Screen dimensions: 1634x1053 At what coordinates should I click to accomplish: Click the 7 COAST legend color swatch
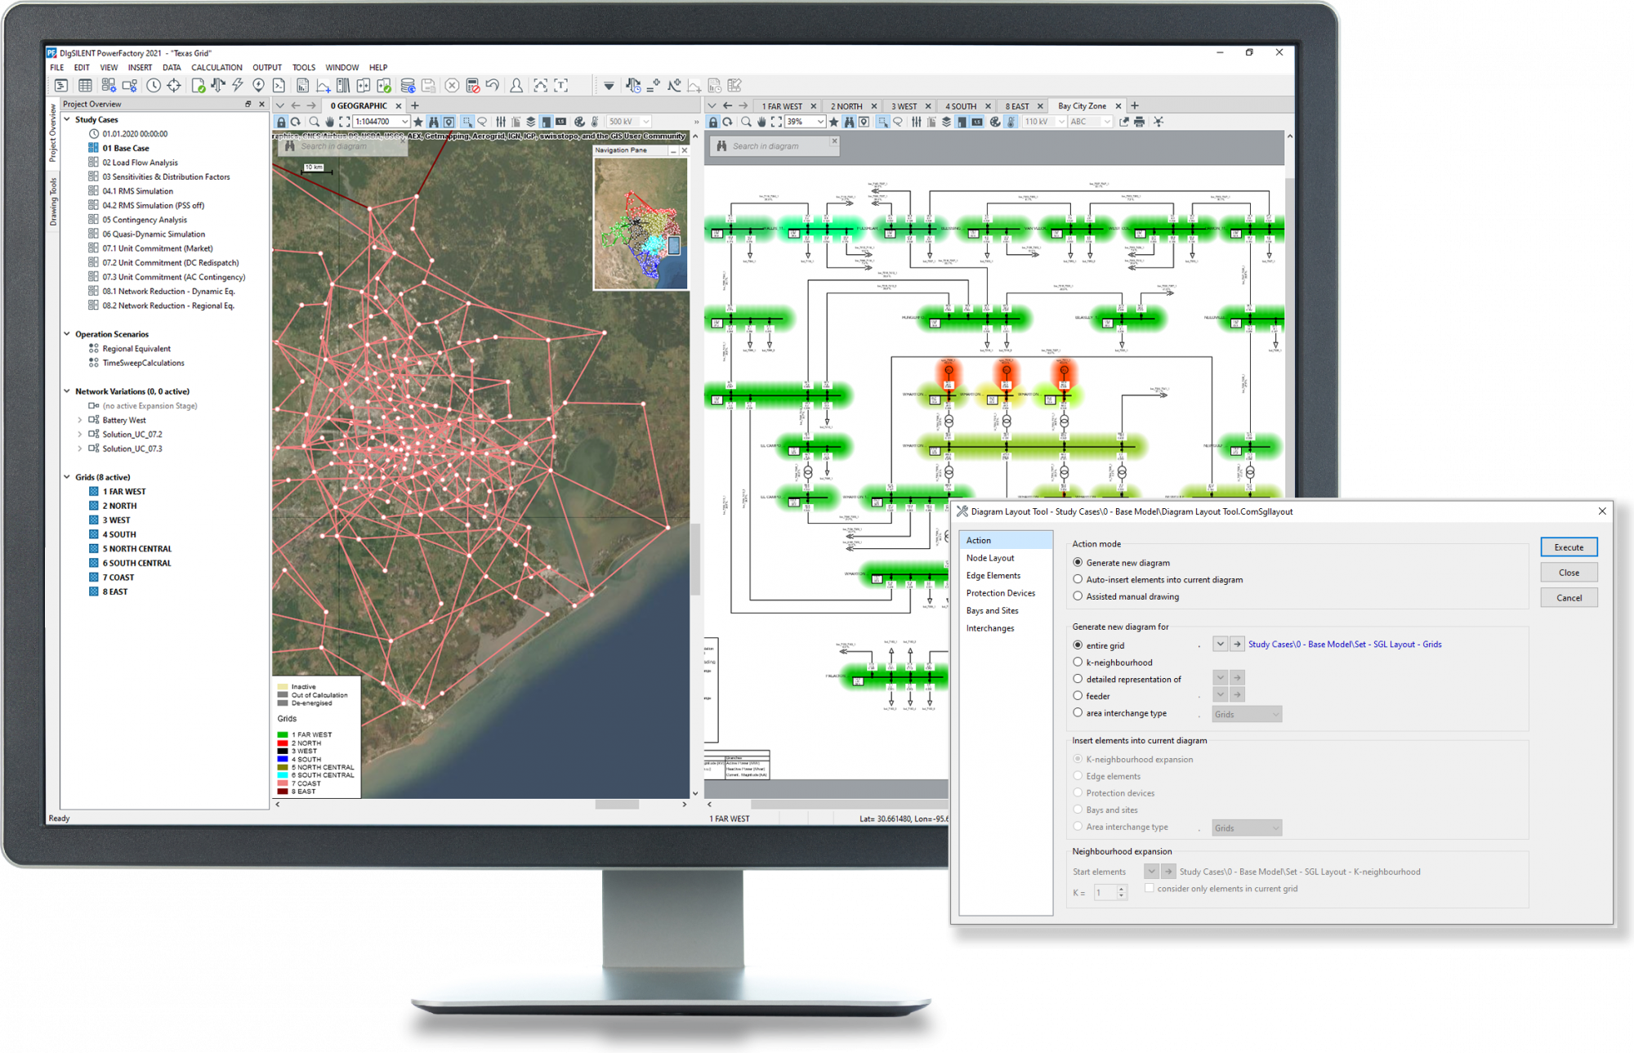tap(283, 783)
